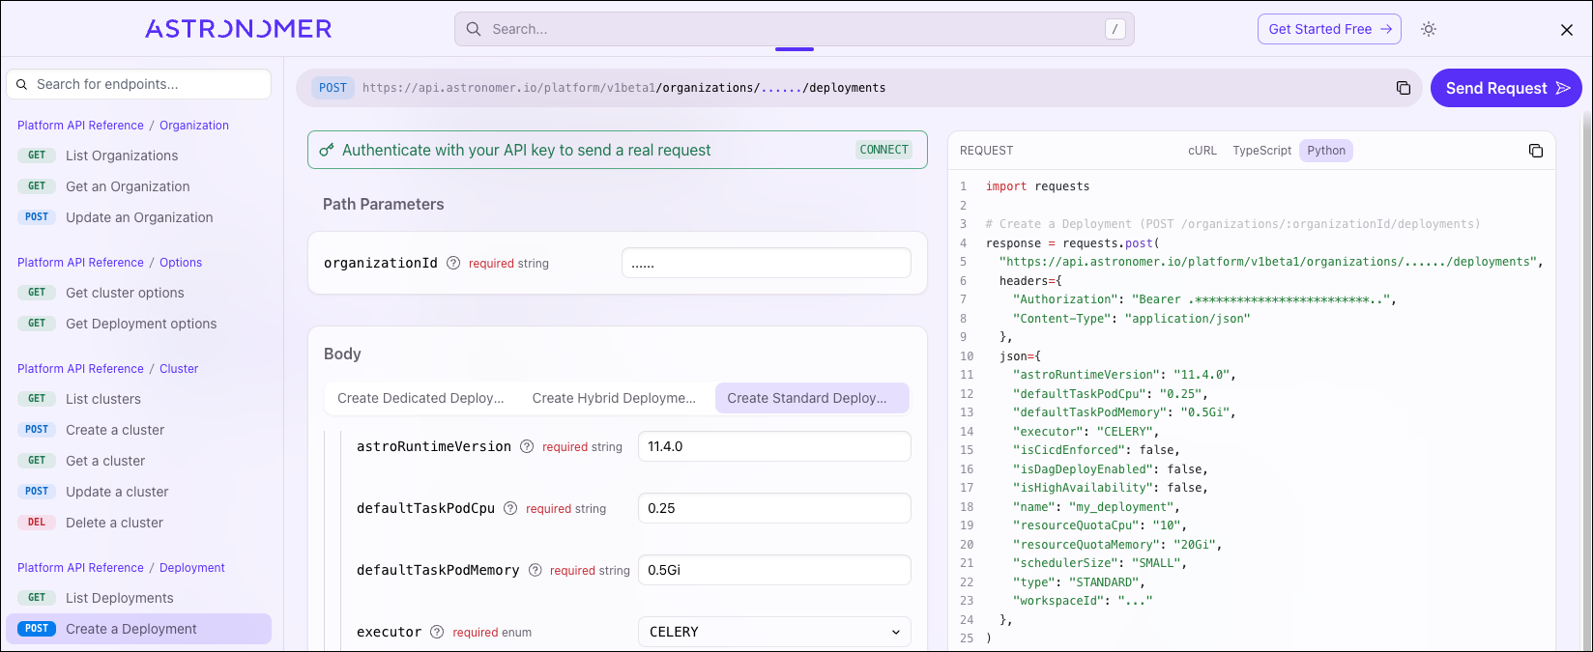The height and width of the screenshot is (652, 1593).
Task: Copy the request URL with the copy icon
Action: coord(1403,88)
